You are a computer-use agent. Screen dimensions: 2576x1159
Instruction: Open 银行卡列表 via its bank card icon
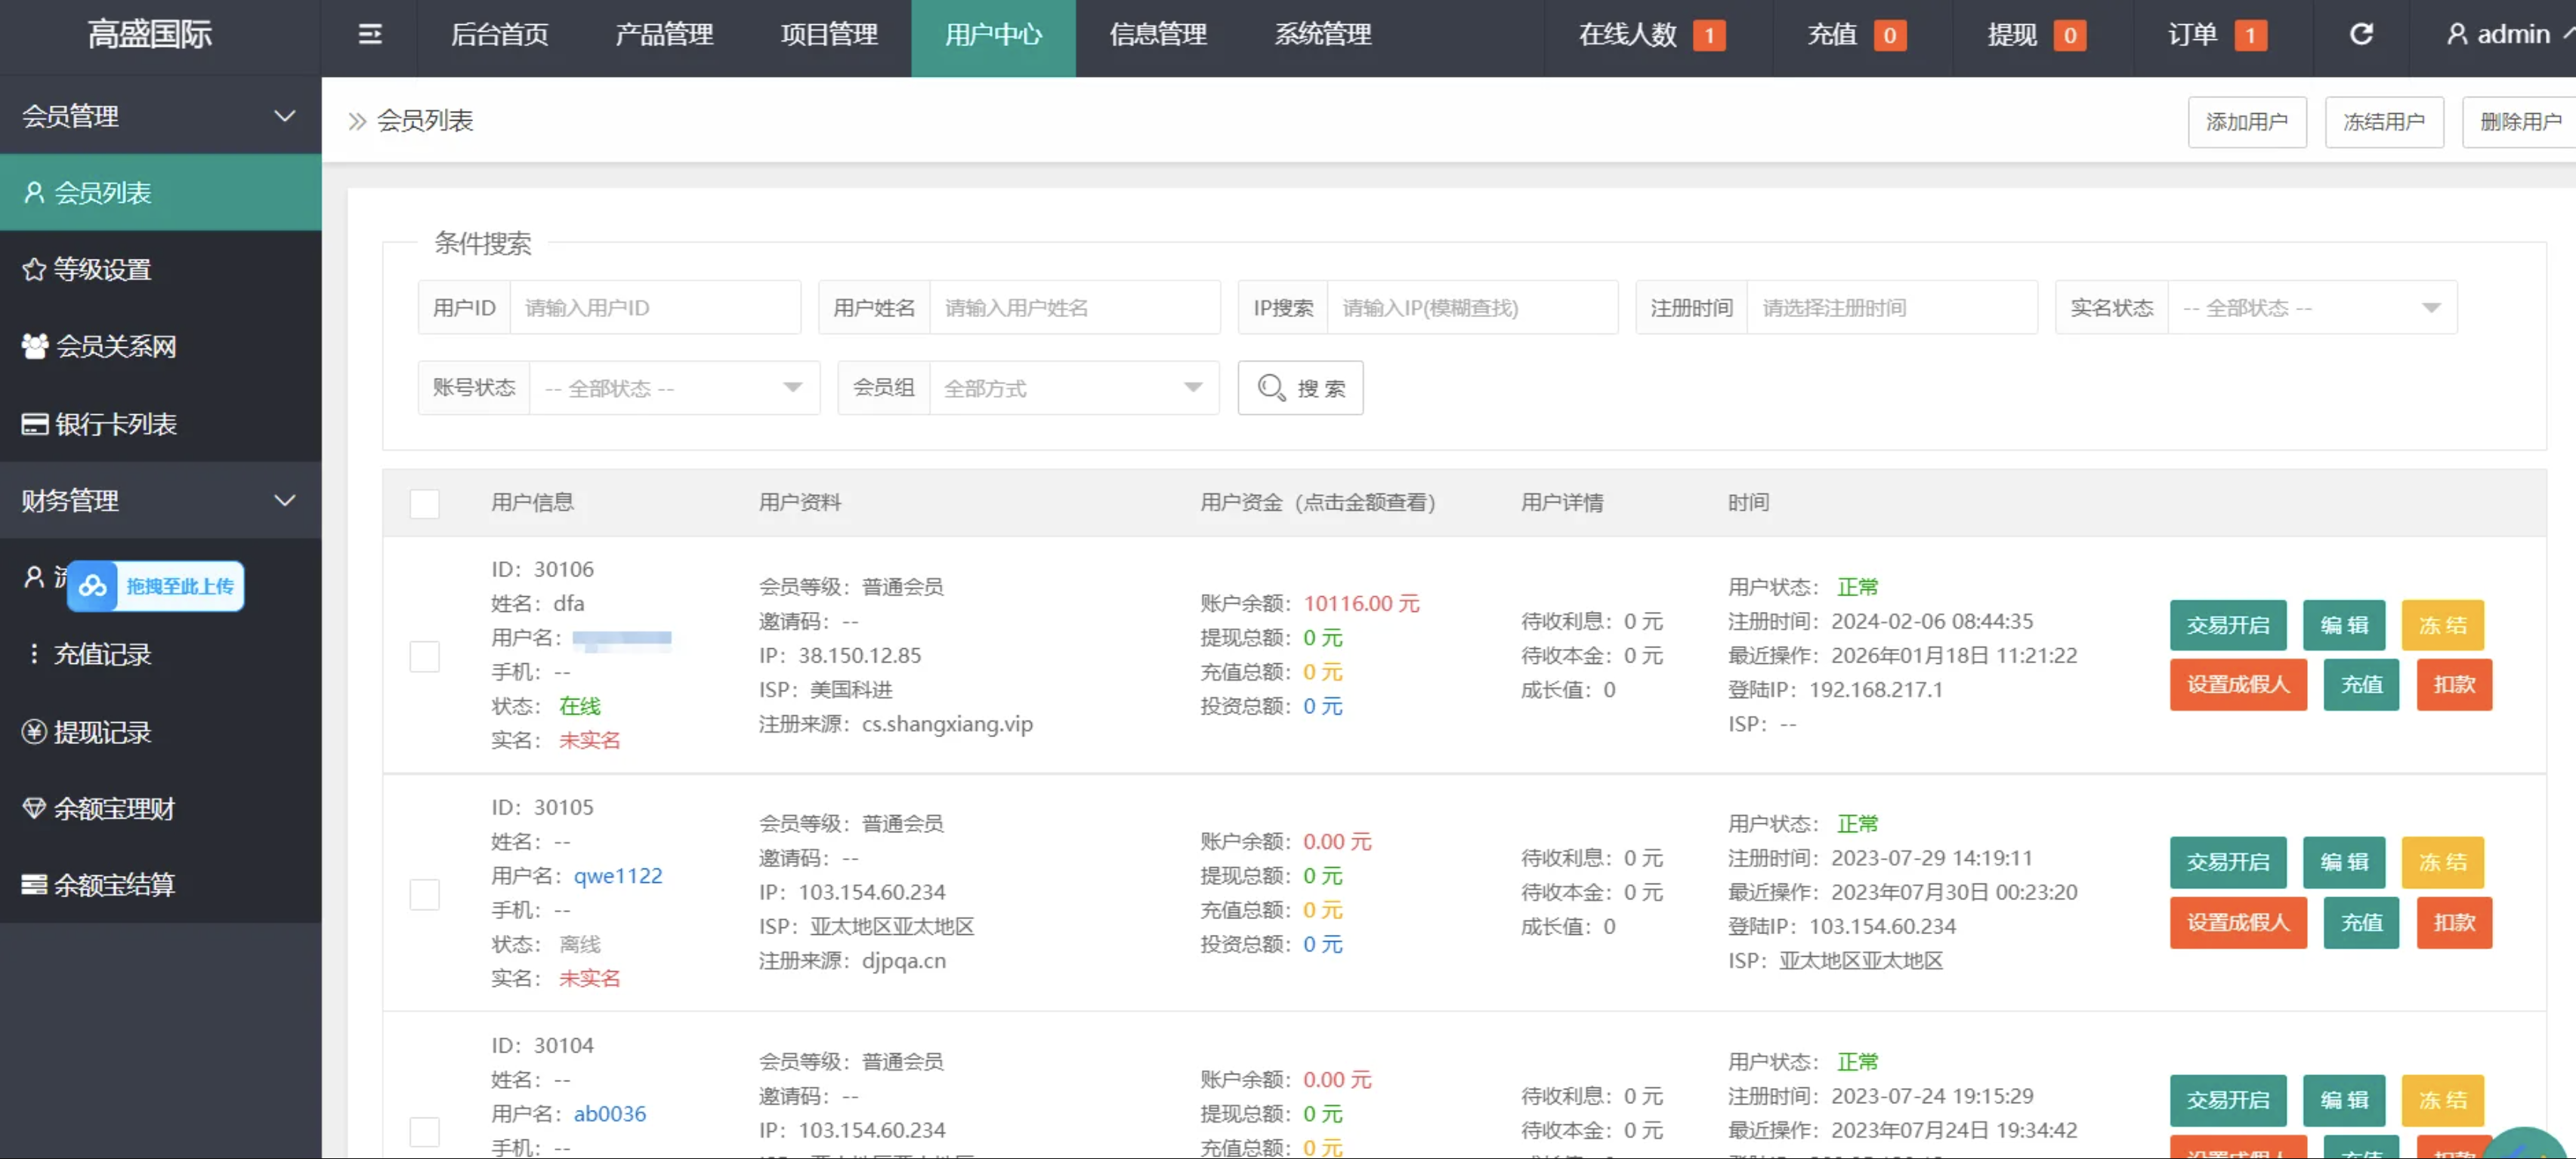click(x=33, y=423)
